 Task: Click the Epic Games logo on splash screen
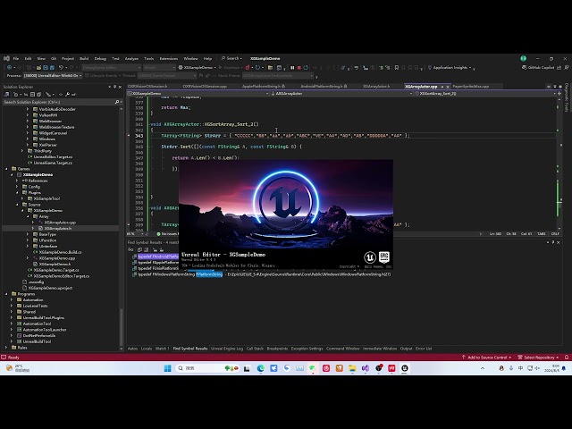click(383, 257)
